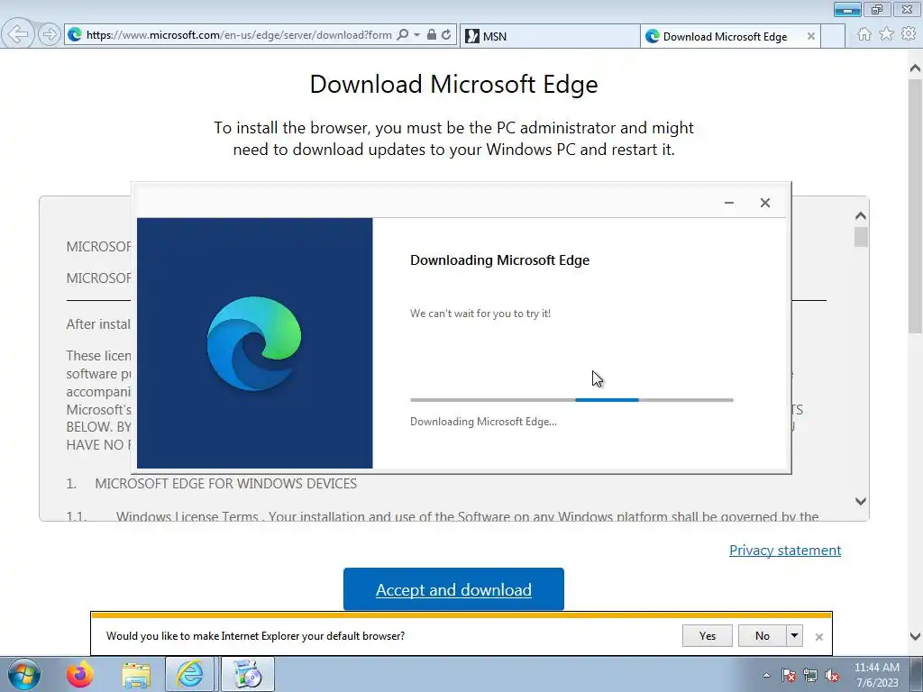Open the Windows Start menu
Viewport: 923px width, 692px height.
pos(24,674)
